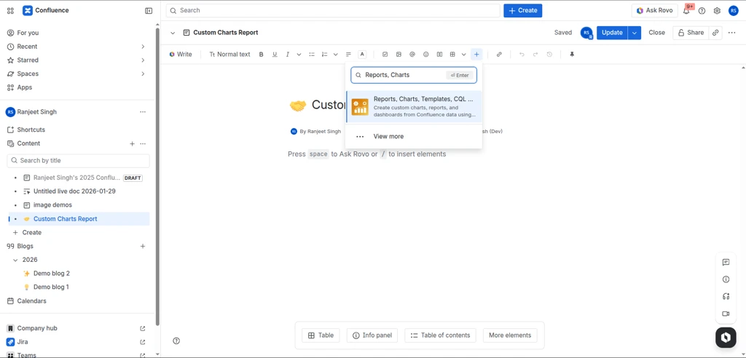Open page info details icon
746x358 pixels.
726,279
